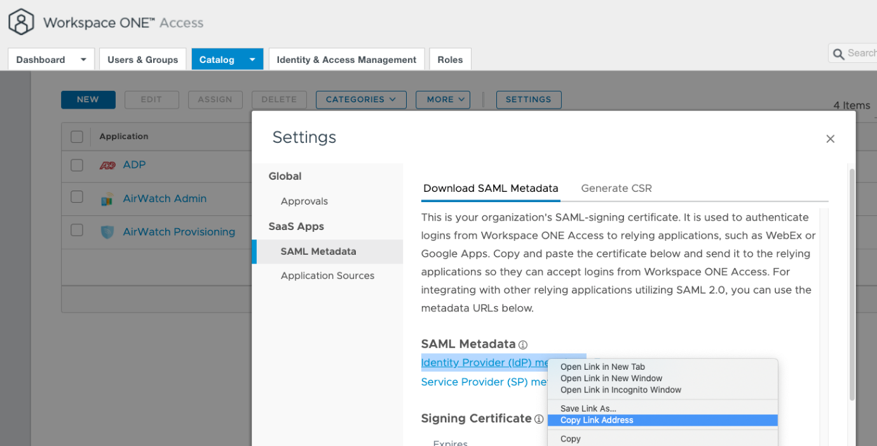Select Application Sources in the sidebar
Viewport: 877px width, 446px height.
(327, 276)
